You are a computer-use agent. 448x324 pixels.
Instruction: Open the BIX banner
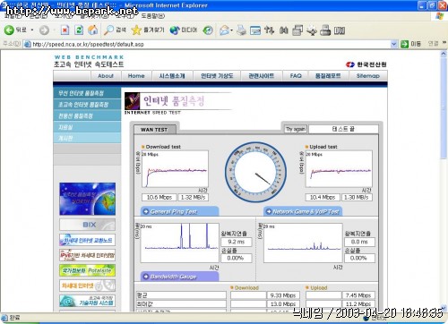pyautogui.click(x=87, y=225)
